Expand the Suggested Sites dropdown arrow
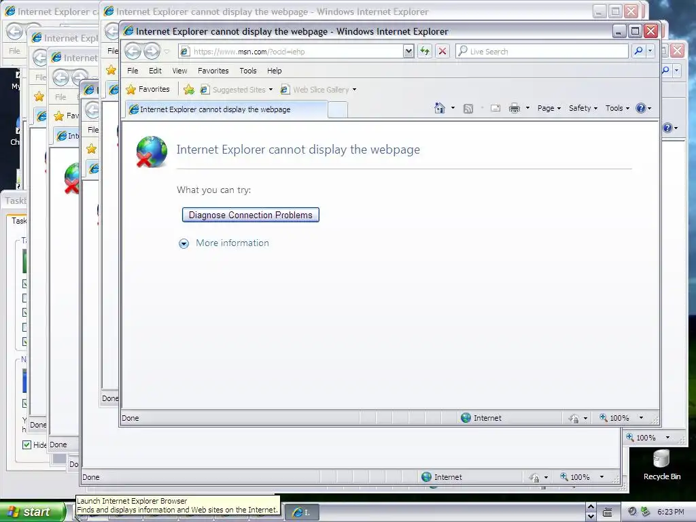696x522 pixels. [271, 90]
